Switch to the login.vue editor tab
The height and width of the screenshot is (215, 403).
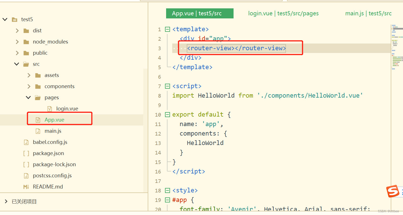(283, 13)
